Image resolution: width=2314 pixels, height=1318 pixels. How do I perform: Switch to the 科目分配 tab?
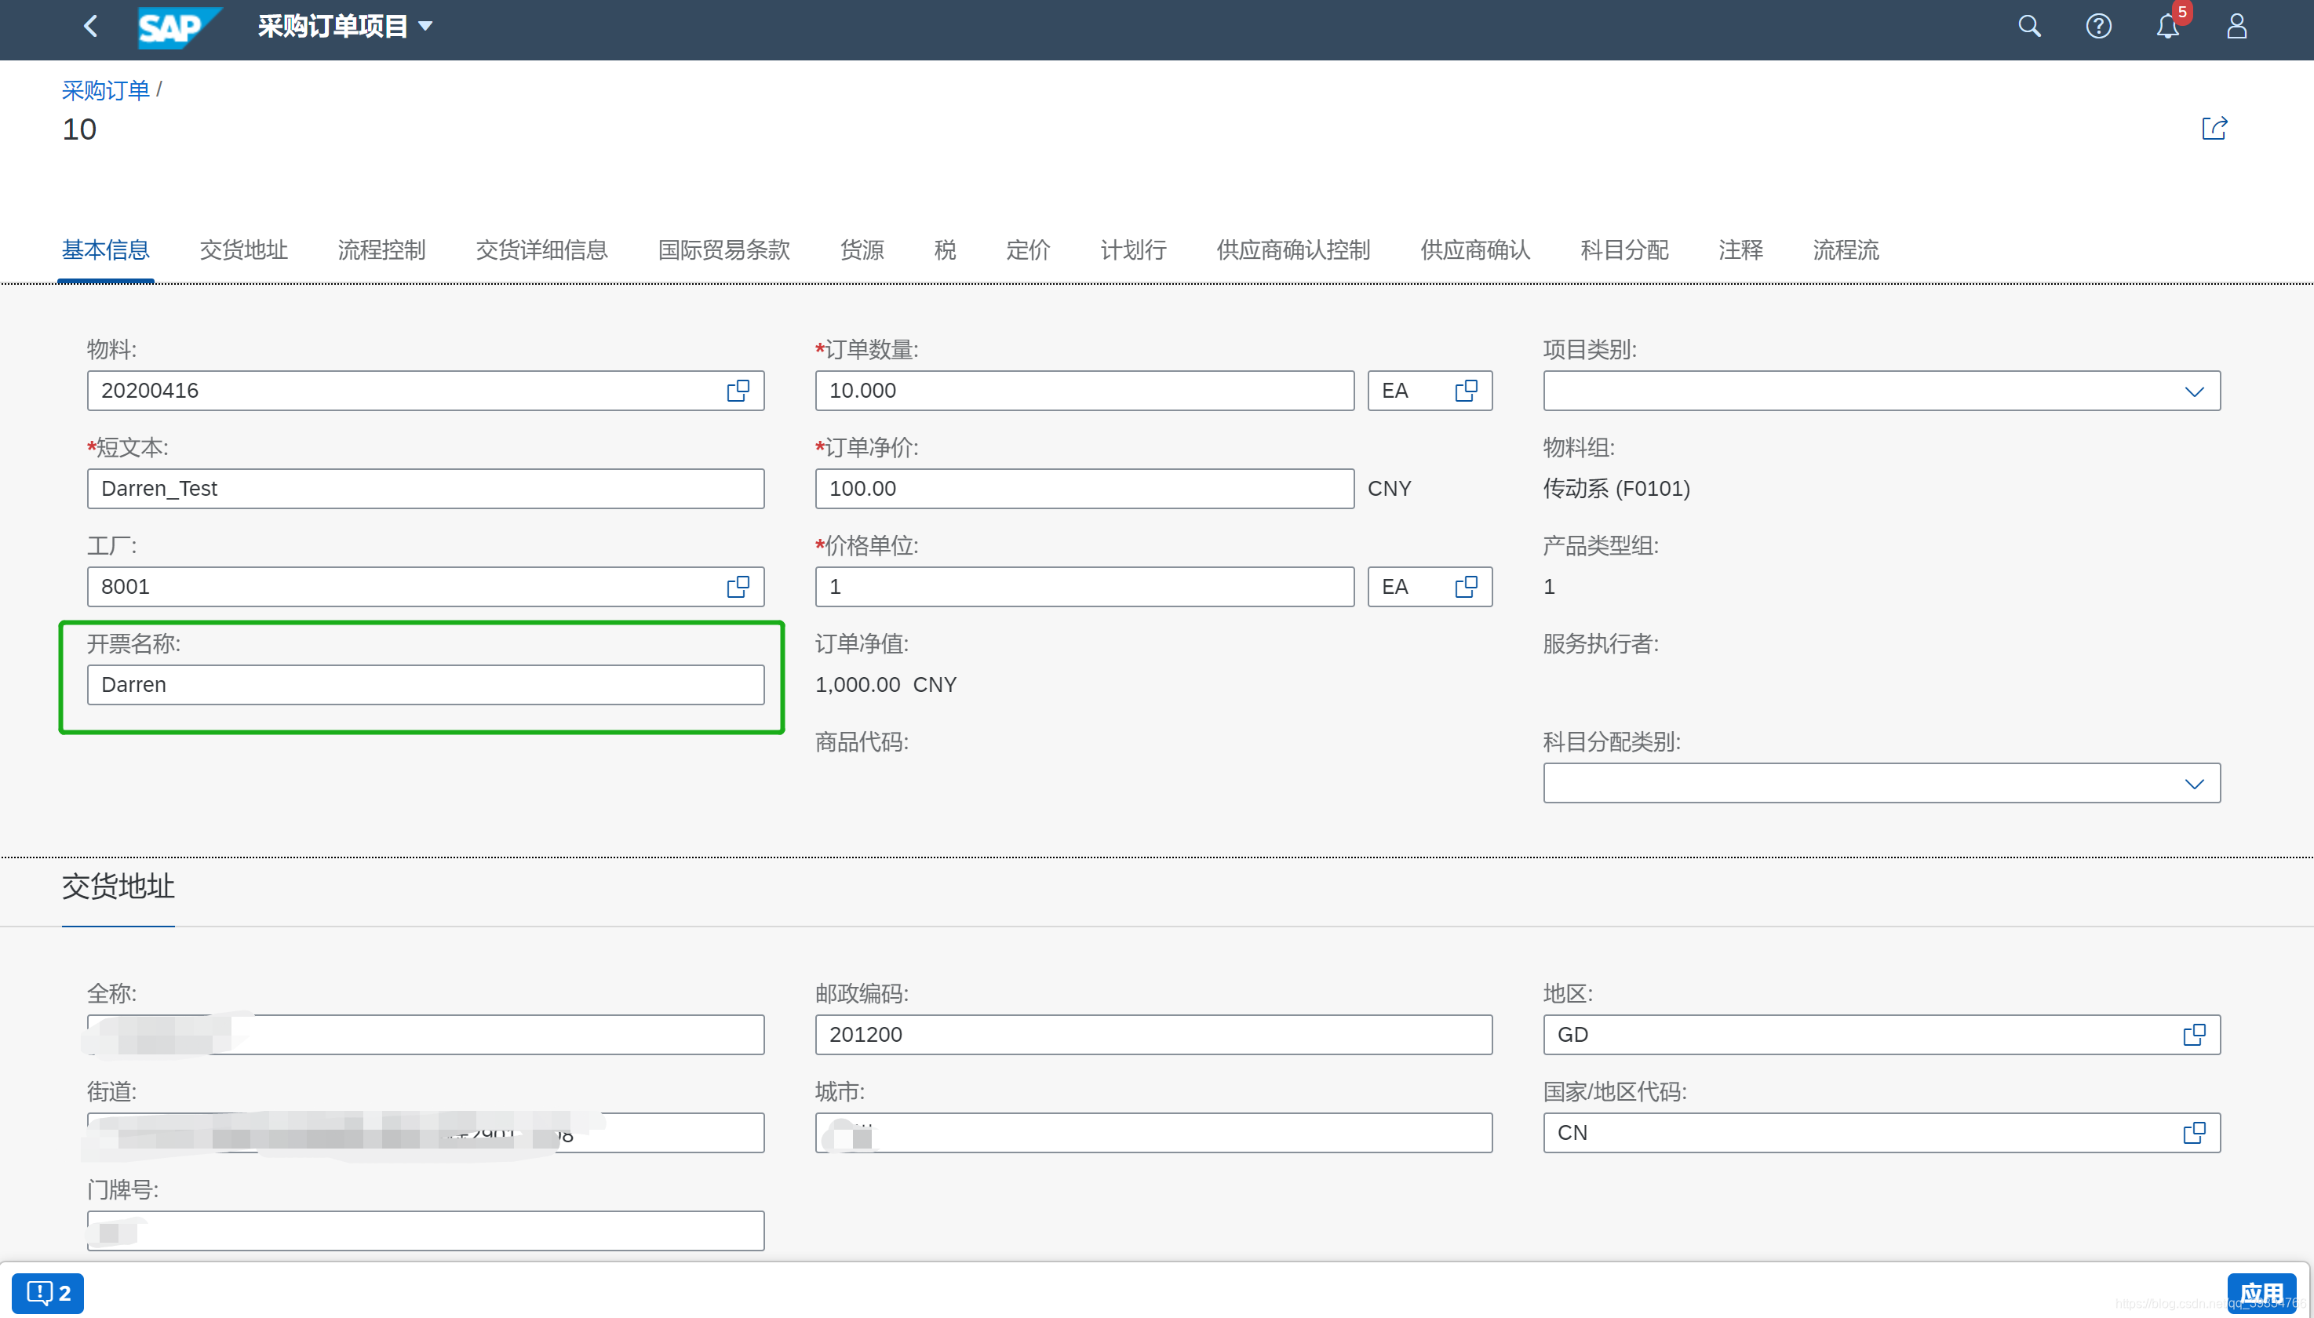1624,249
